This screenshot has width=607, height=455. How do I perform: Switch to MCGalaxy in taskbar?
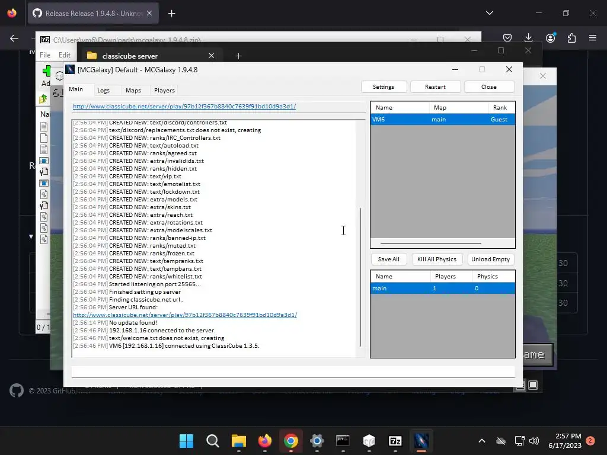pos(421,441)
